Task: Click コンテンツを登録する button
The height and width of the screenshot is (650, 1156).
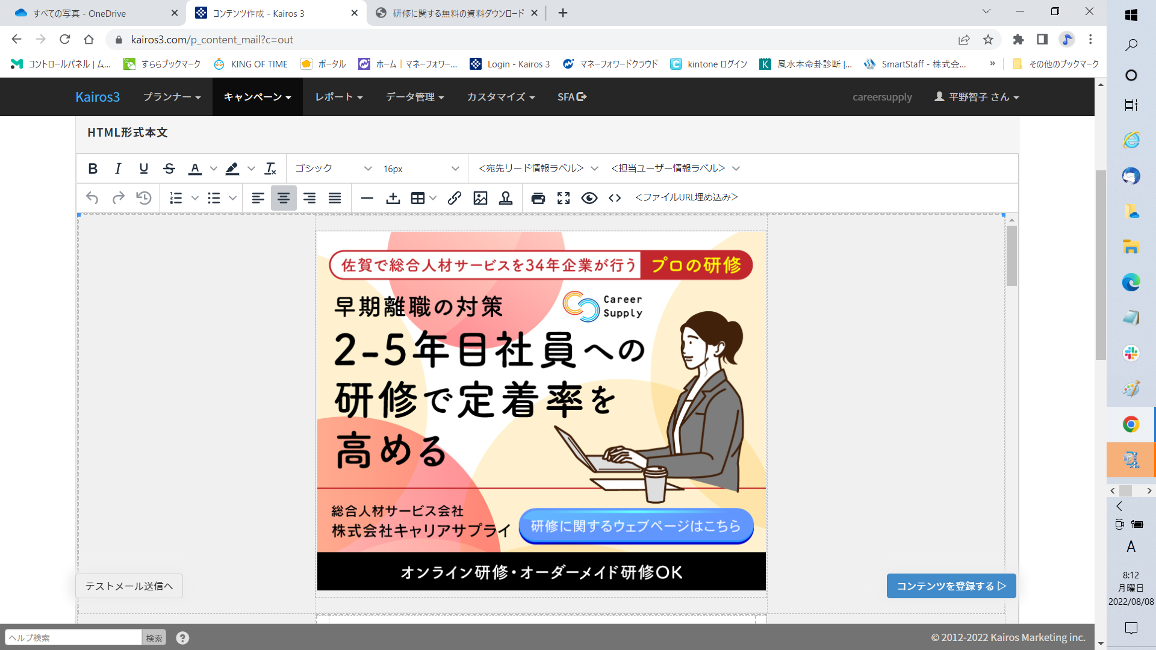Action: [x=951, y=586]
